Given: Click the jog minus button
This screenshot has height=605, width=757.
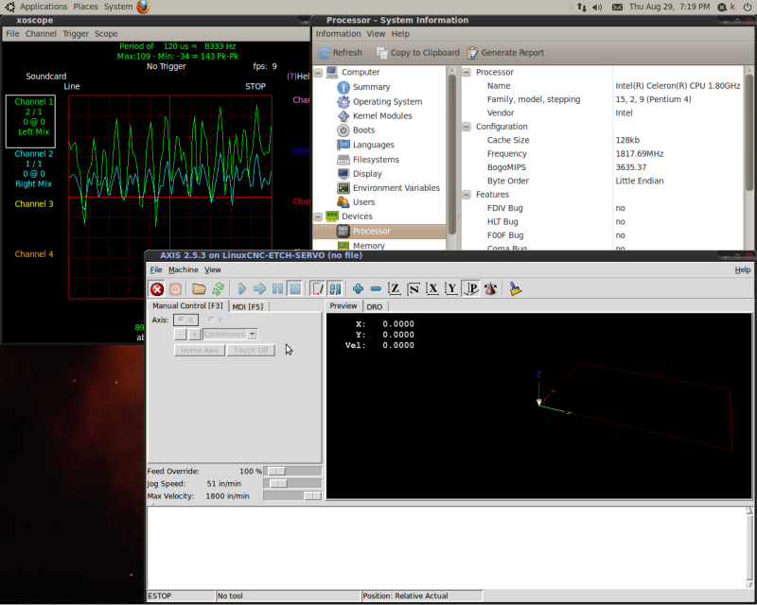Looking at the screenshot, I should [x=180, y=335].
